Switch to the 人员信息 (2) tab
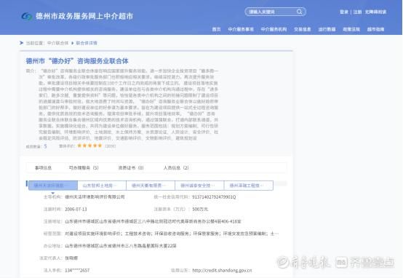Viewport: 403px width, 278px height. 176,168
